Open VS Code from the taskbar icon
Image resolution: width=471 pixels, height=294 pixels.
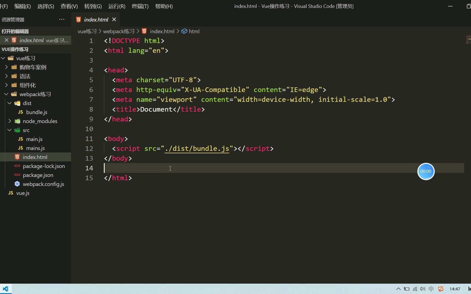pos(6,289)
